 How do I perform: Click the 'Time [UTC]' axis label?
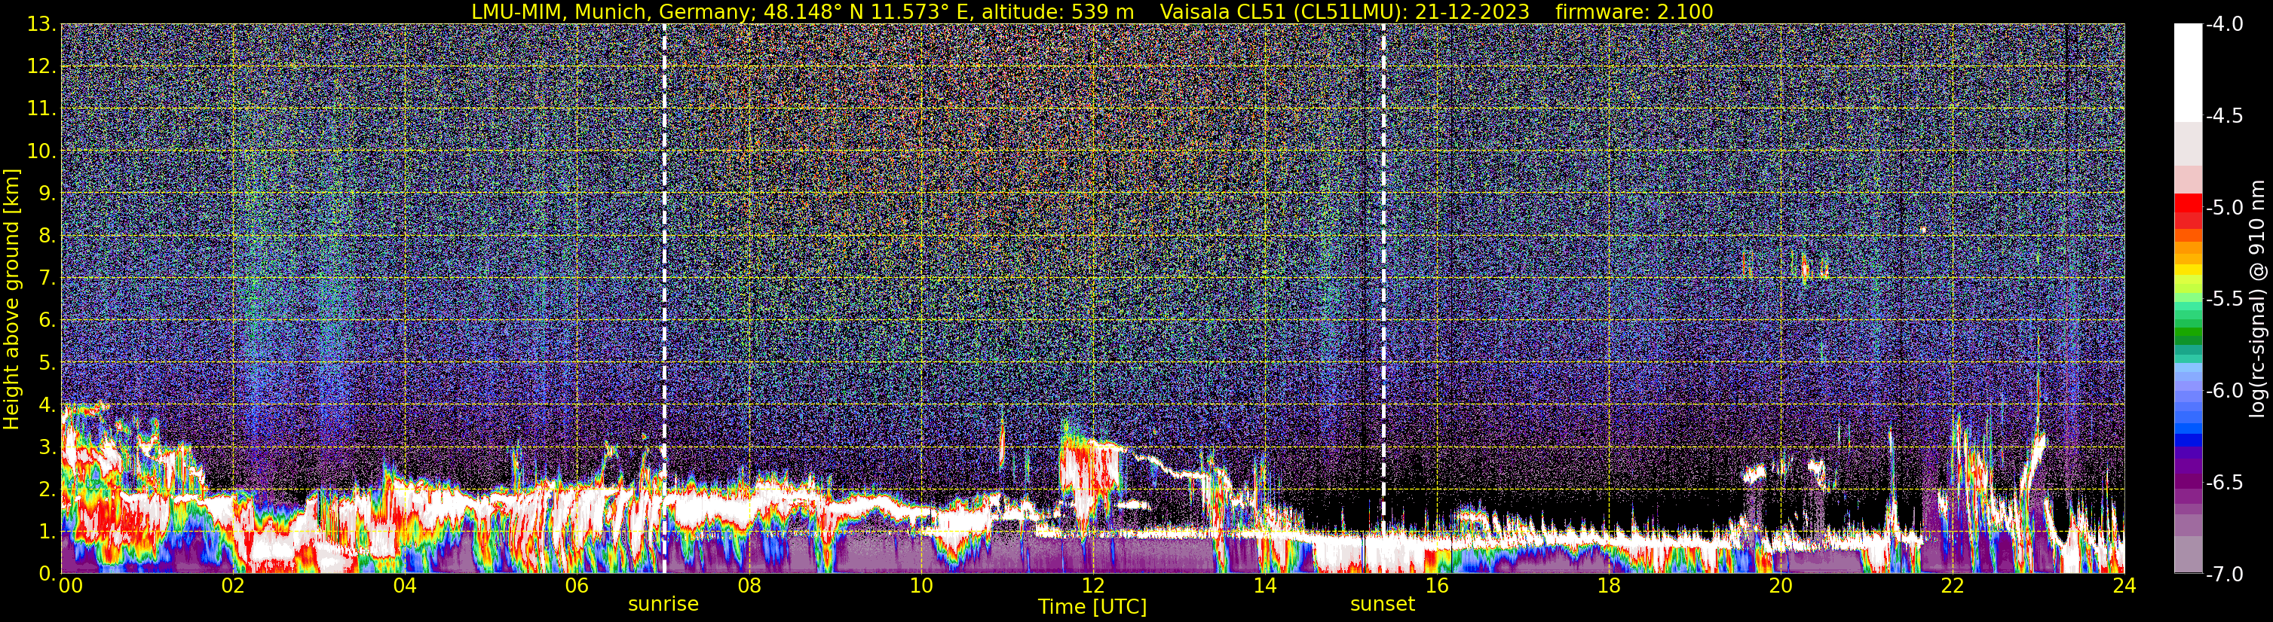pos(1092,607)
